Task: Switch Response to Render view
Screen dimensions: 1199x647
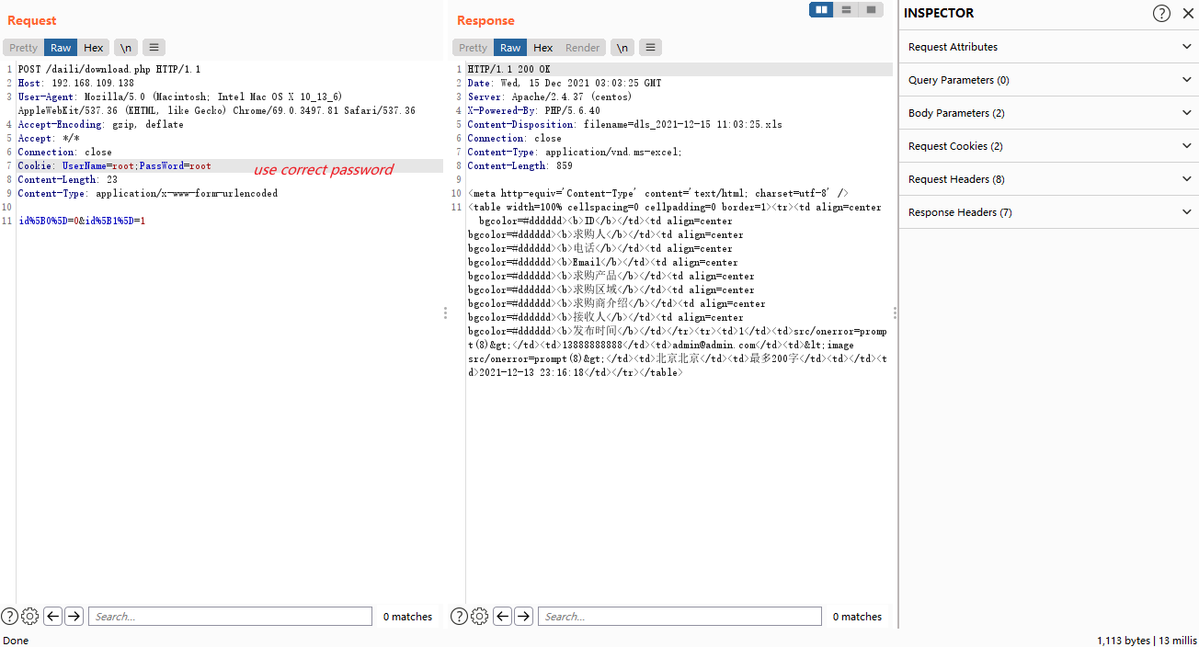Action: point(583,48)
